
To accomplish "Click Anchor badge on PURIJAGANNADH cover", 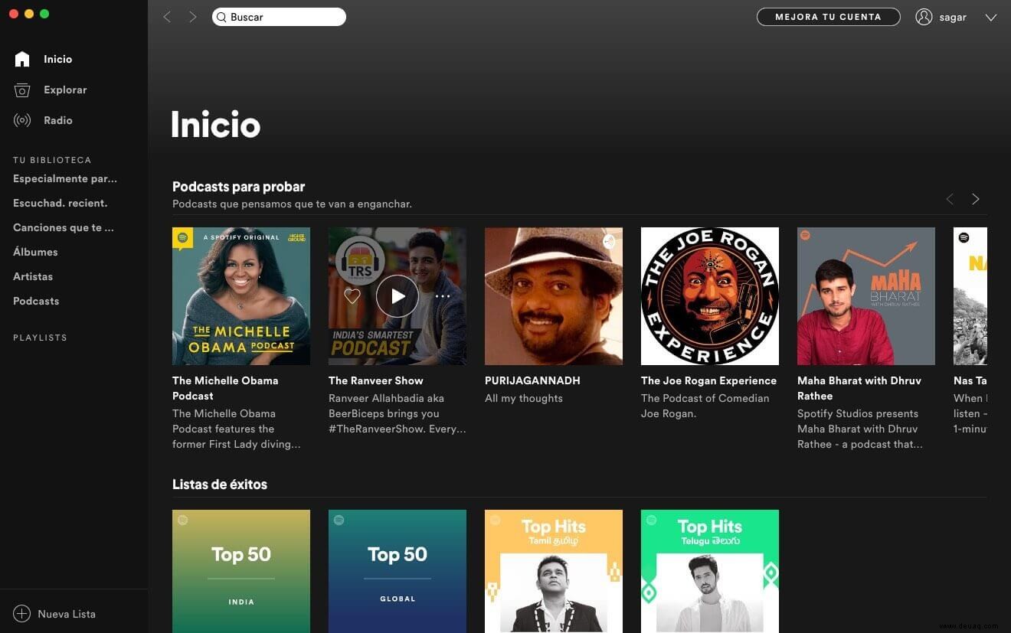I will coord(609,241).
